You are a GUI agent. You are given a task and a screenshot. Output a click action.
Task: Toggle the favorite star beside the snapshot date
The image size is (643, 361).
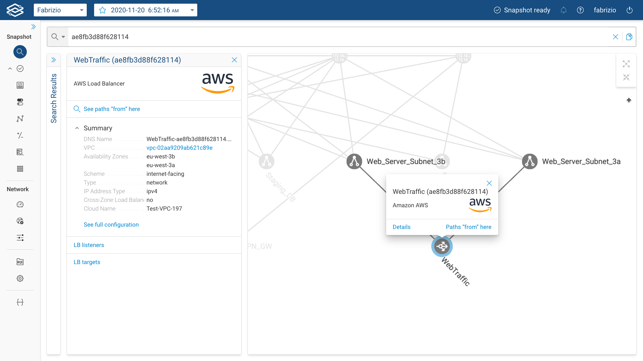pos(101,10)
